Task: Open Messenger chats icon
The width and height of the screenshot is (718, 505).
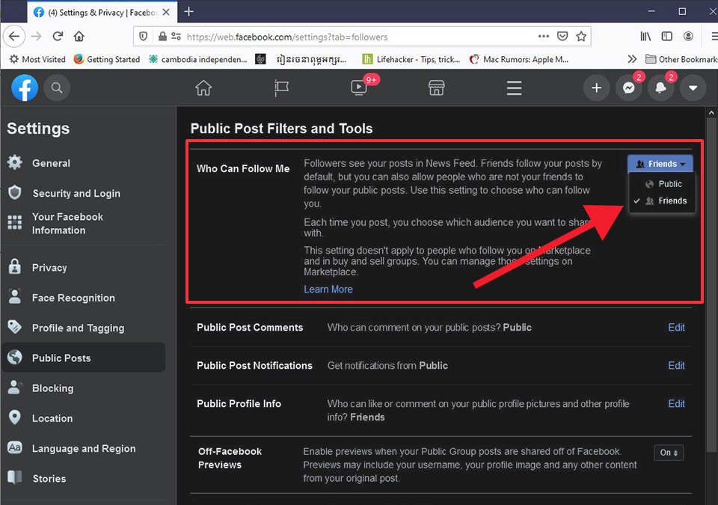Action: tap(629, 88)
